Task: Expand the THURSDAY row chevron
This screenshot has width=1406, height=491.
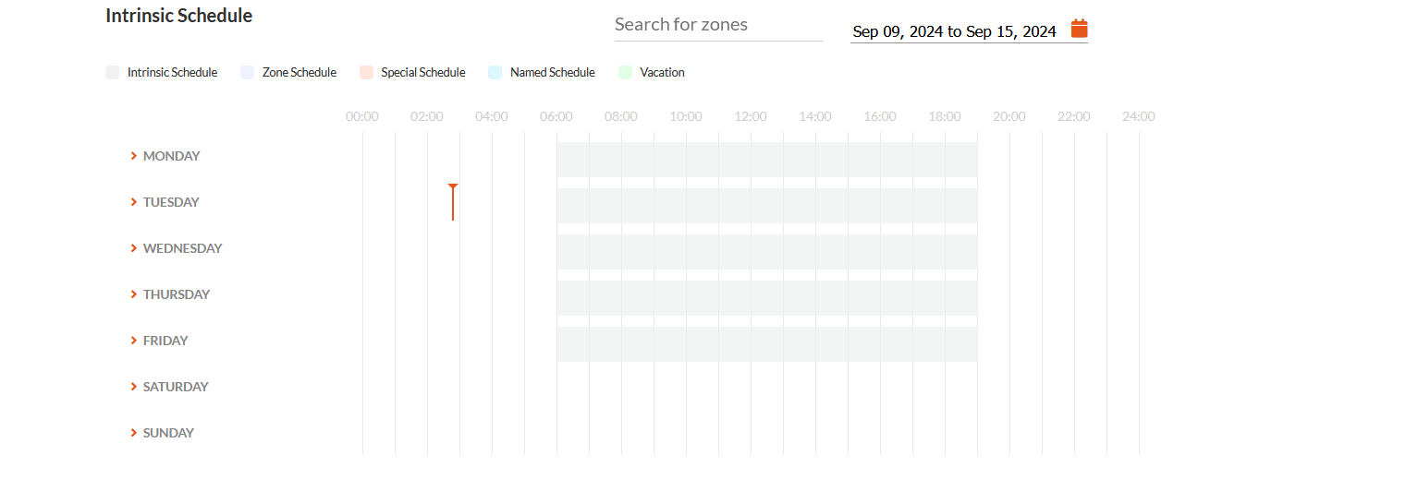Action: pyautogui.click(x=134, y=294)
